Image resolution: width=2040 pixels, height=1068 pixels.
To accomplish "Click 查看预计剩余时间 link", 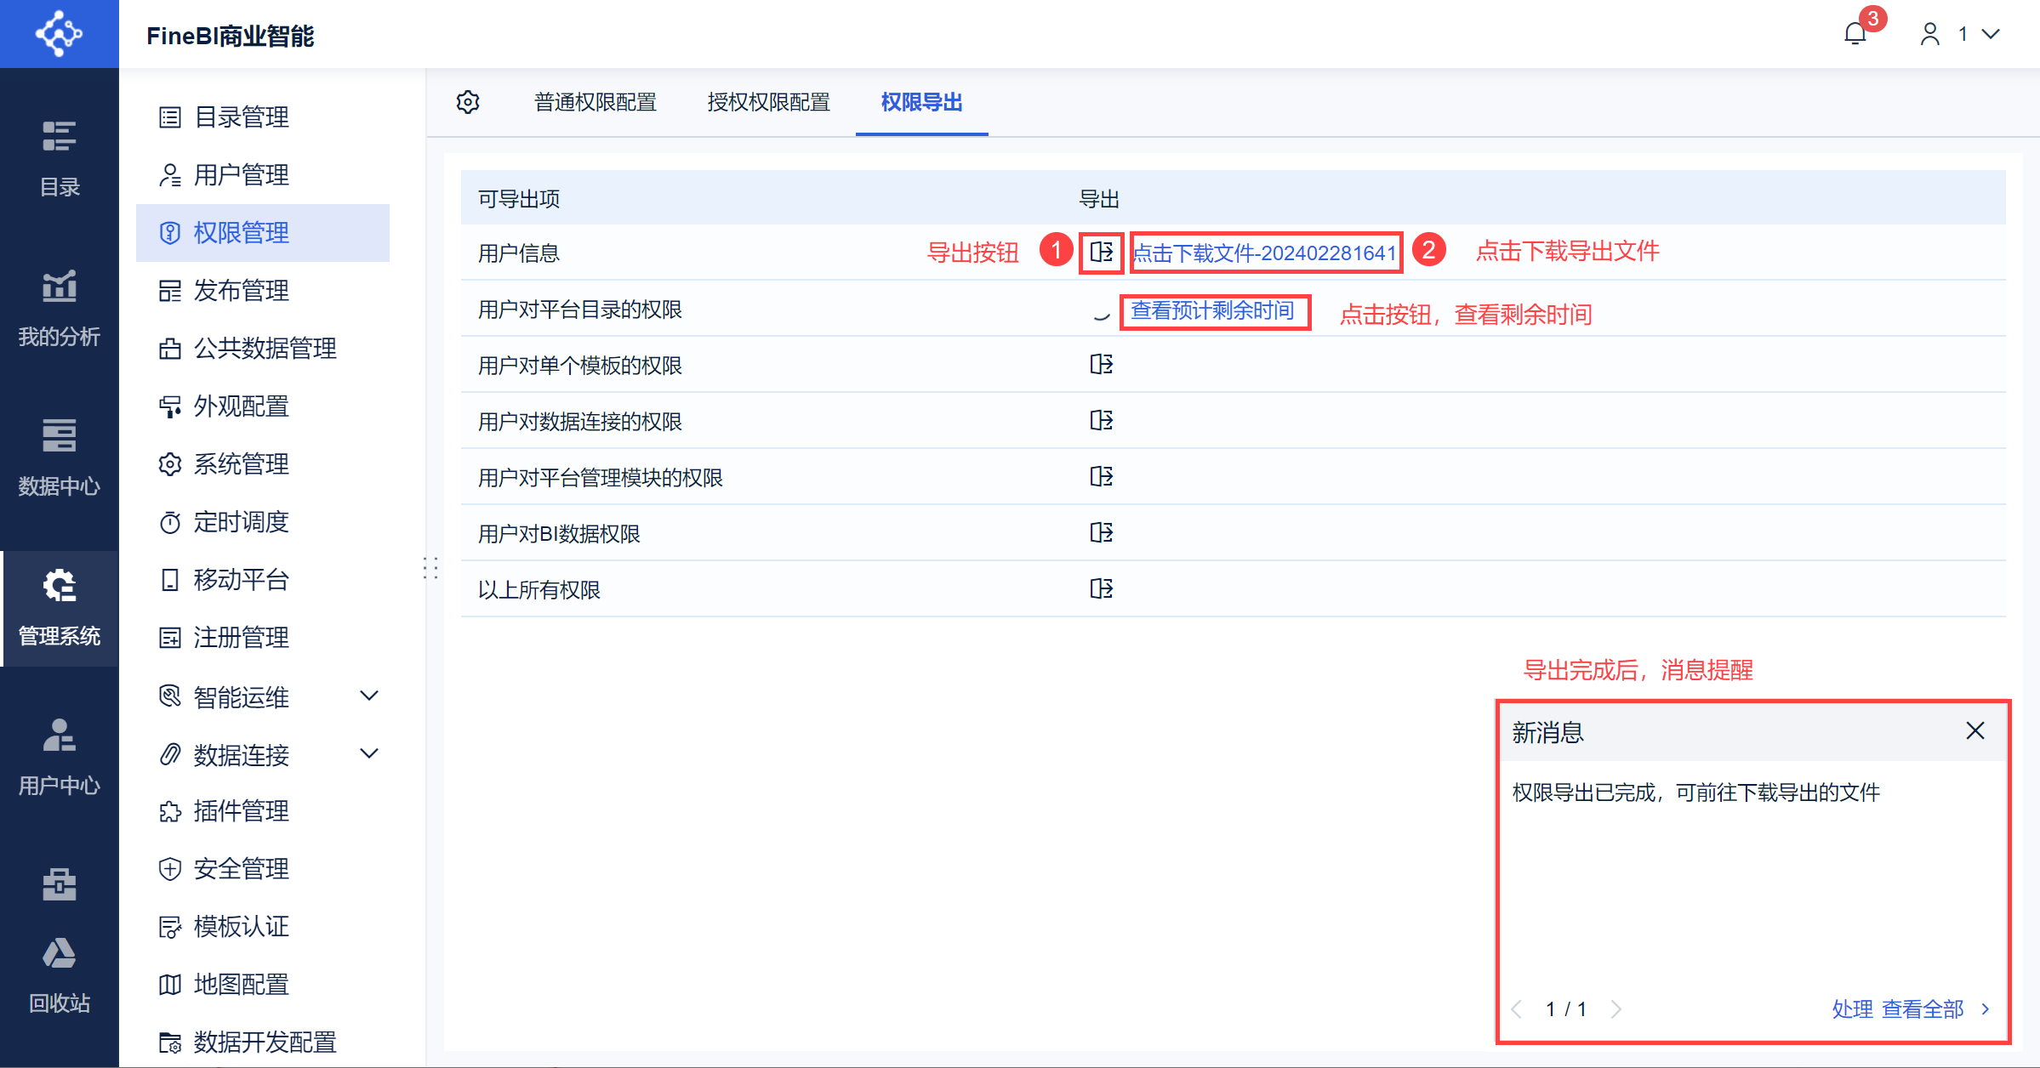I will tap(1212, 310).
